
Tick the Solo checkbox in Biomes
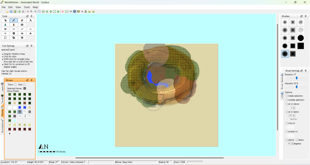click(x=25, y=85)
